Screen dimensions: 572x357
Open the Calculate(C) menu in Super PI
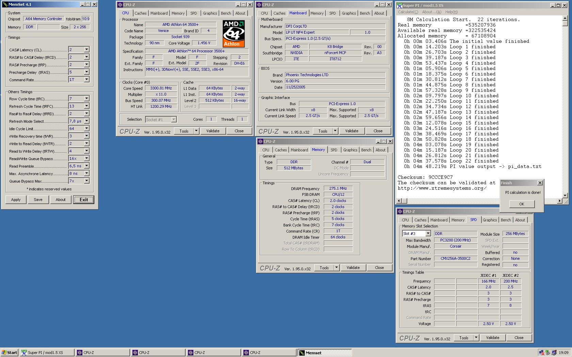409,12
